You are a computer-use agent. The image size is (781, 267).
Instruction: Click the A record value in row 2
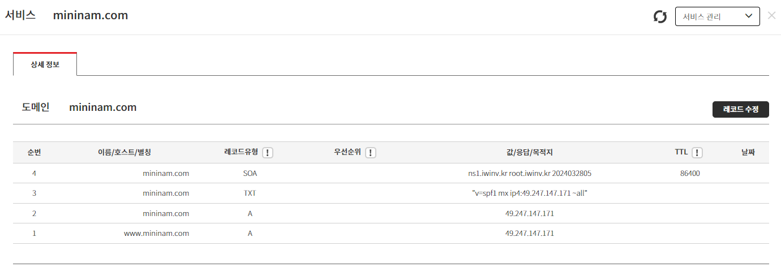(x=529, y=213)
